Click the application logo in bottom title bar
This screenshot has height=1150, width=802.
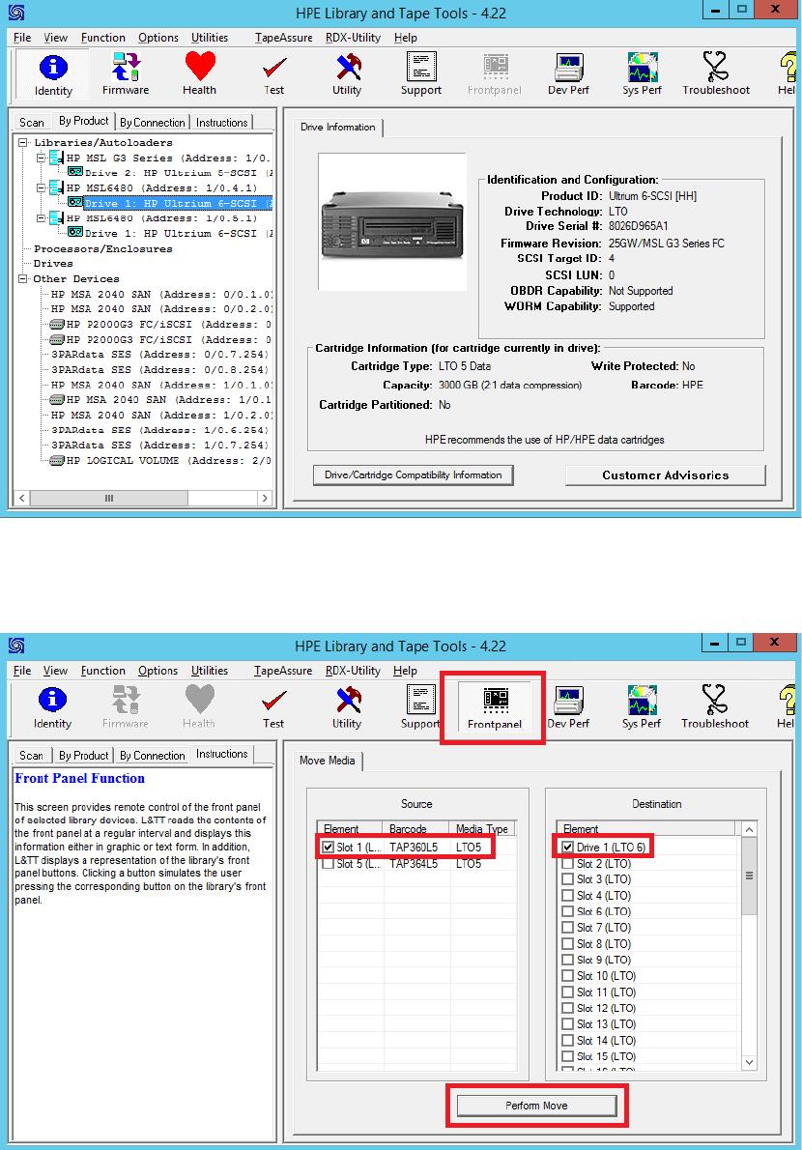[x=16, y=646]
